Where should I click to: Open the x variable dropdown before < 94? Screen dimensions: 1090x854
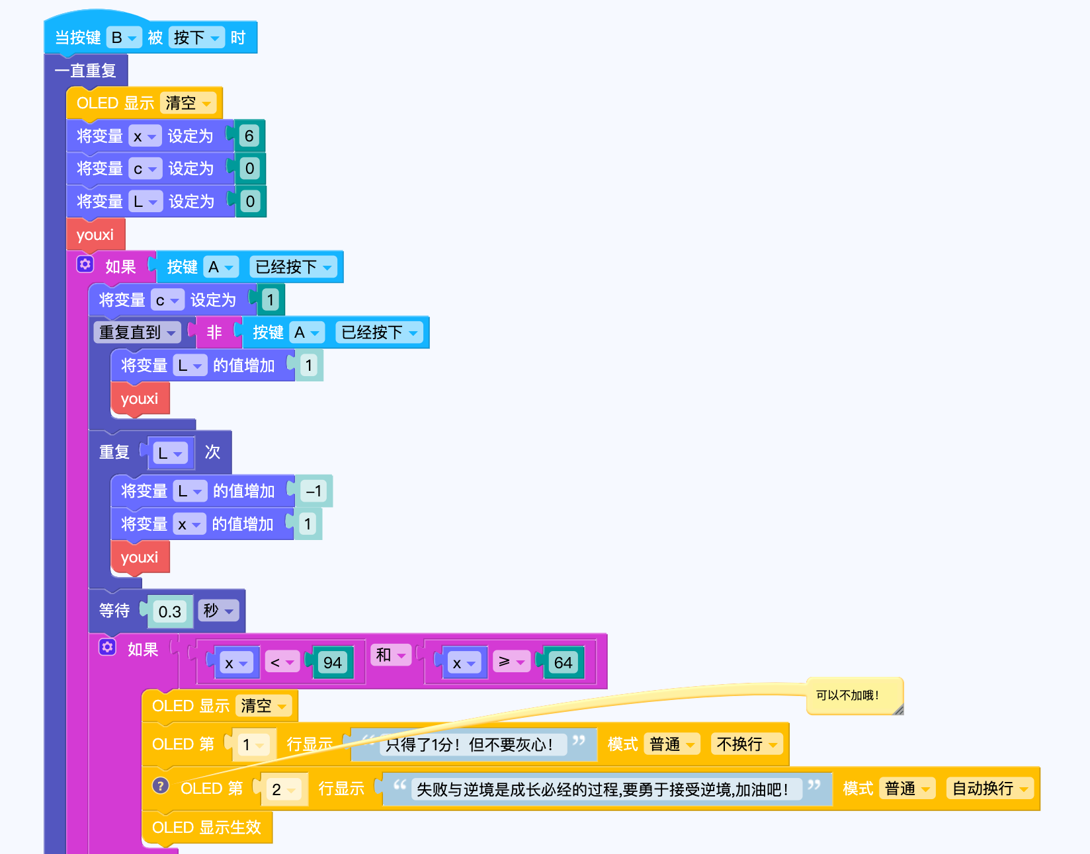(236, 663)
